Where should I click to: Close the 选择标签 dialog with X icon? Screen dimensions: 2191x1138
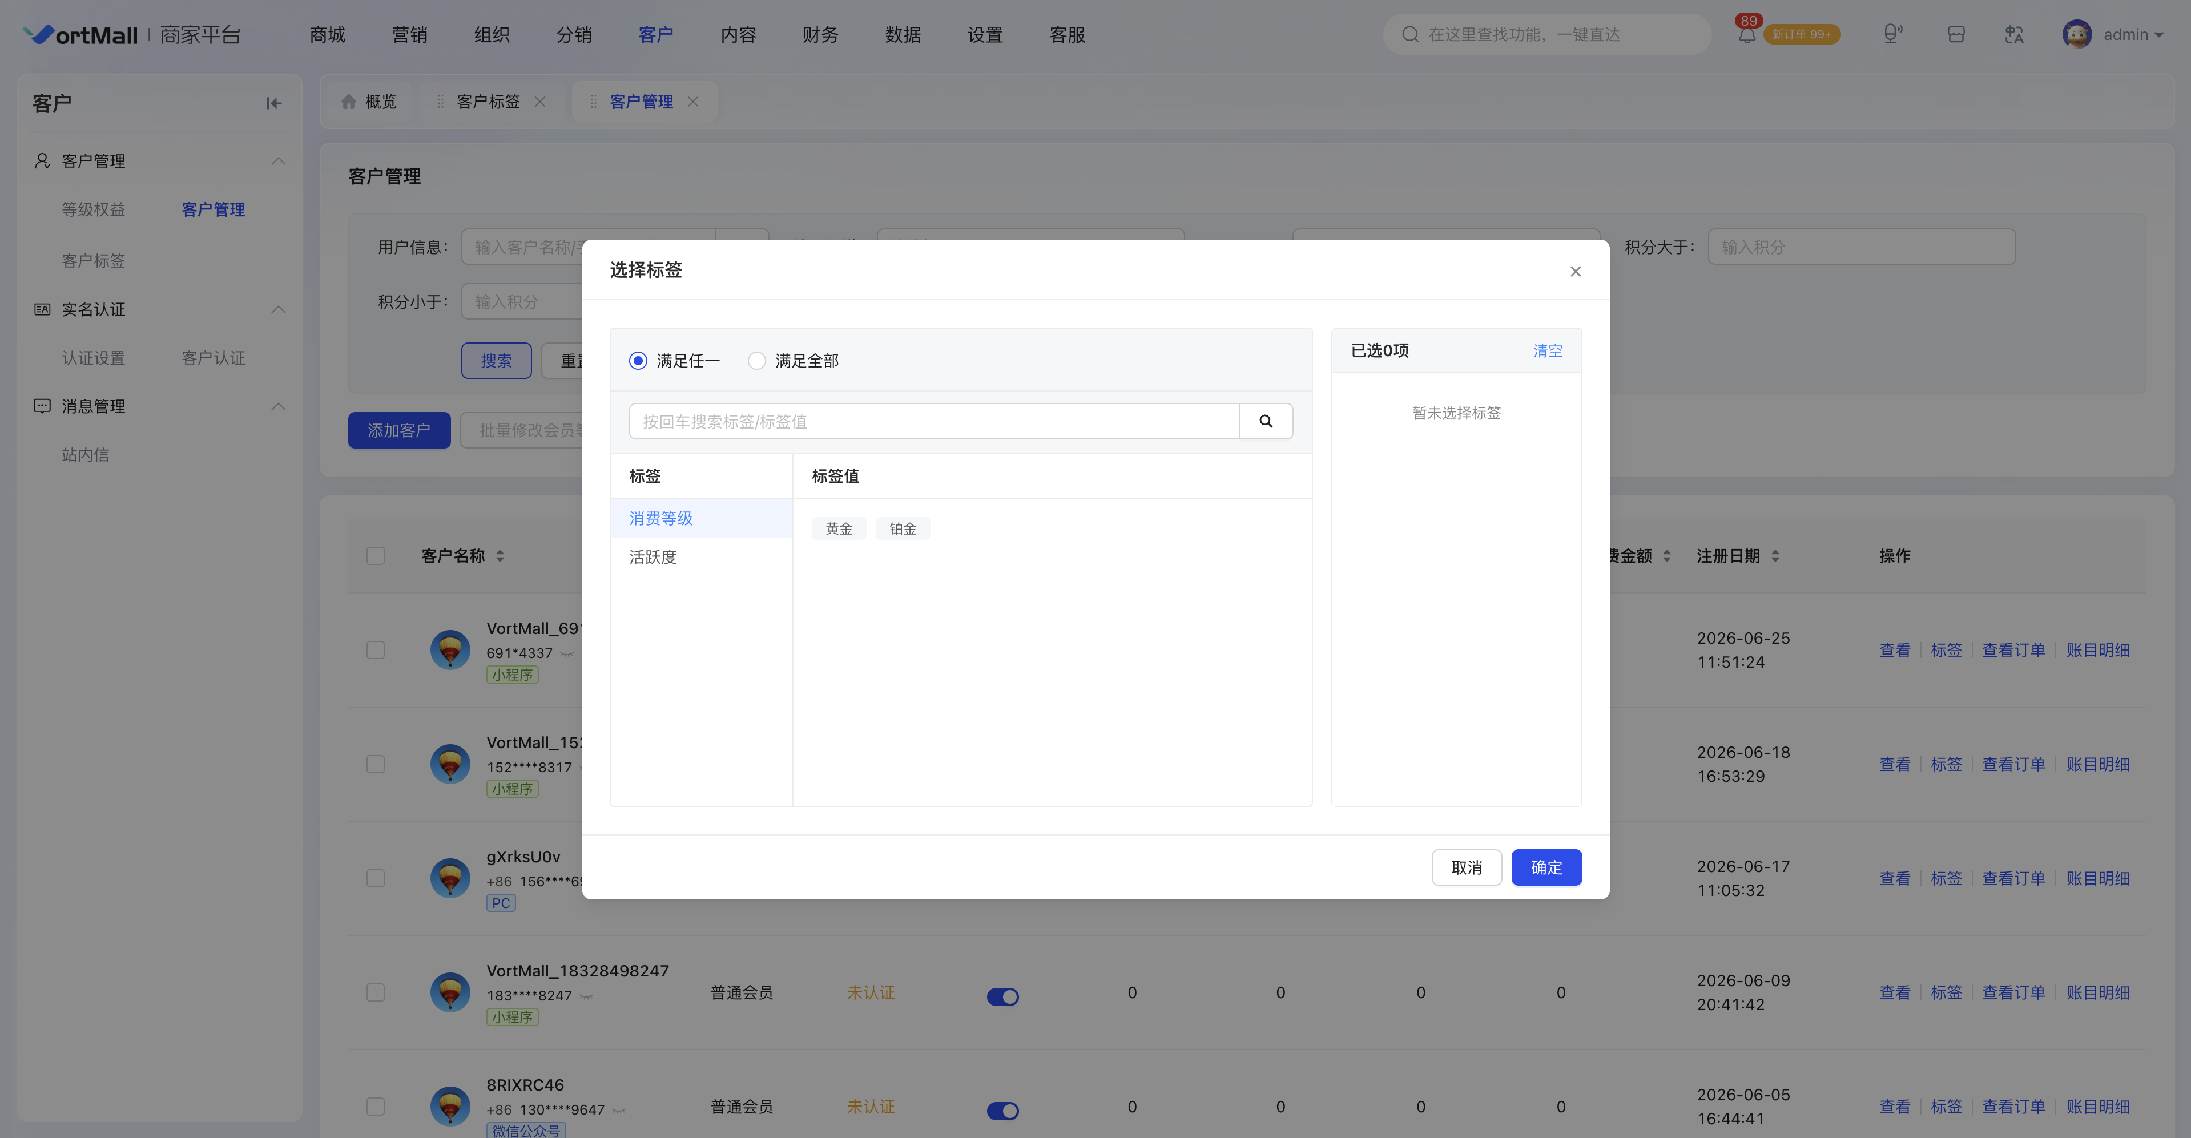(x=1575, y=271)
